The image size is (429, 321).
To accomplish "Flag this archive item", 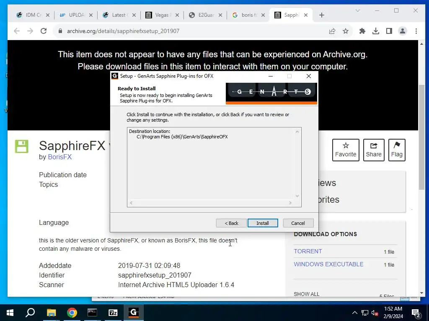I will 397,150.
